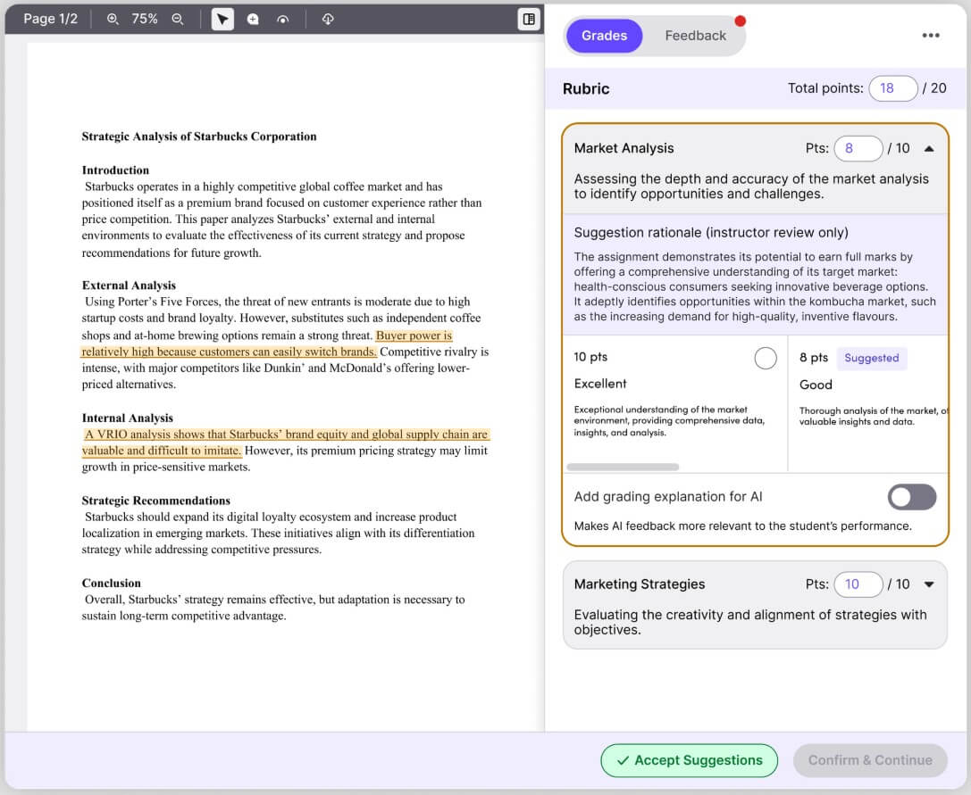This screenshot has height=795, width=971.
Task: Download the document with the cloud icon
Action: [328, 19]
